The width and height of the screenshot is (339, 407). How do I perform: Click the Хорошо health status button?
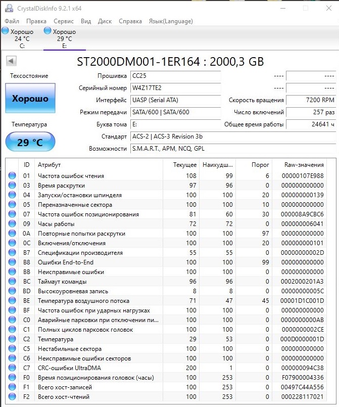click(30, 98)
